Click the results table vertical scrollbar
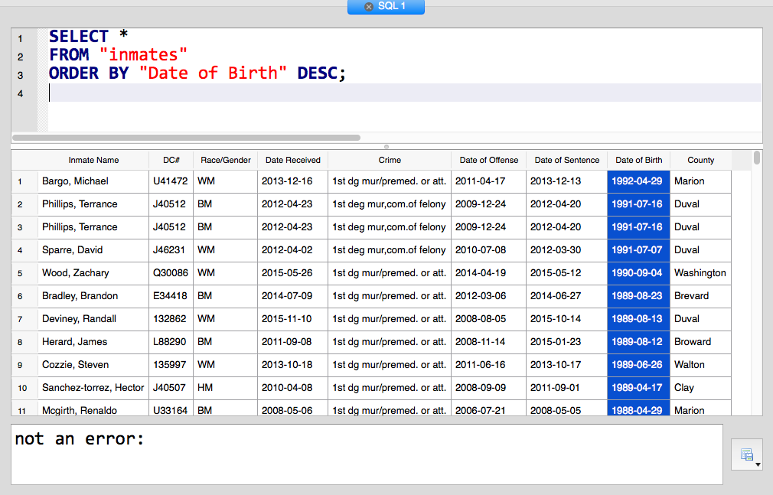The width and height of the screenshot is (773, 495). tap(757, 158)
